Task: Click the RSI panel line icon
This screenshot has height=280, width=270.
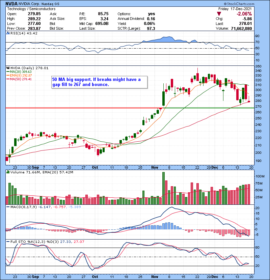Action: tap(8, 33)
